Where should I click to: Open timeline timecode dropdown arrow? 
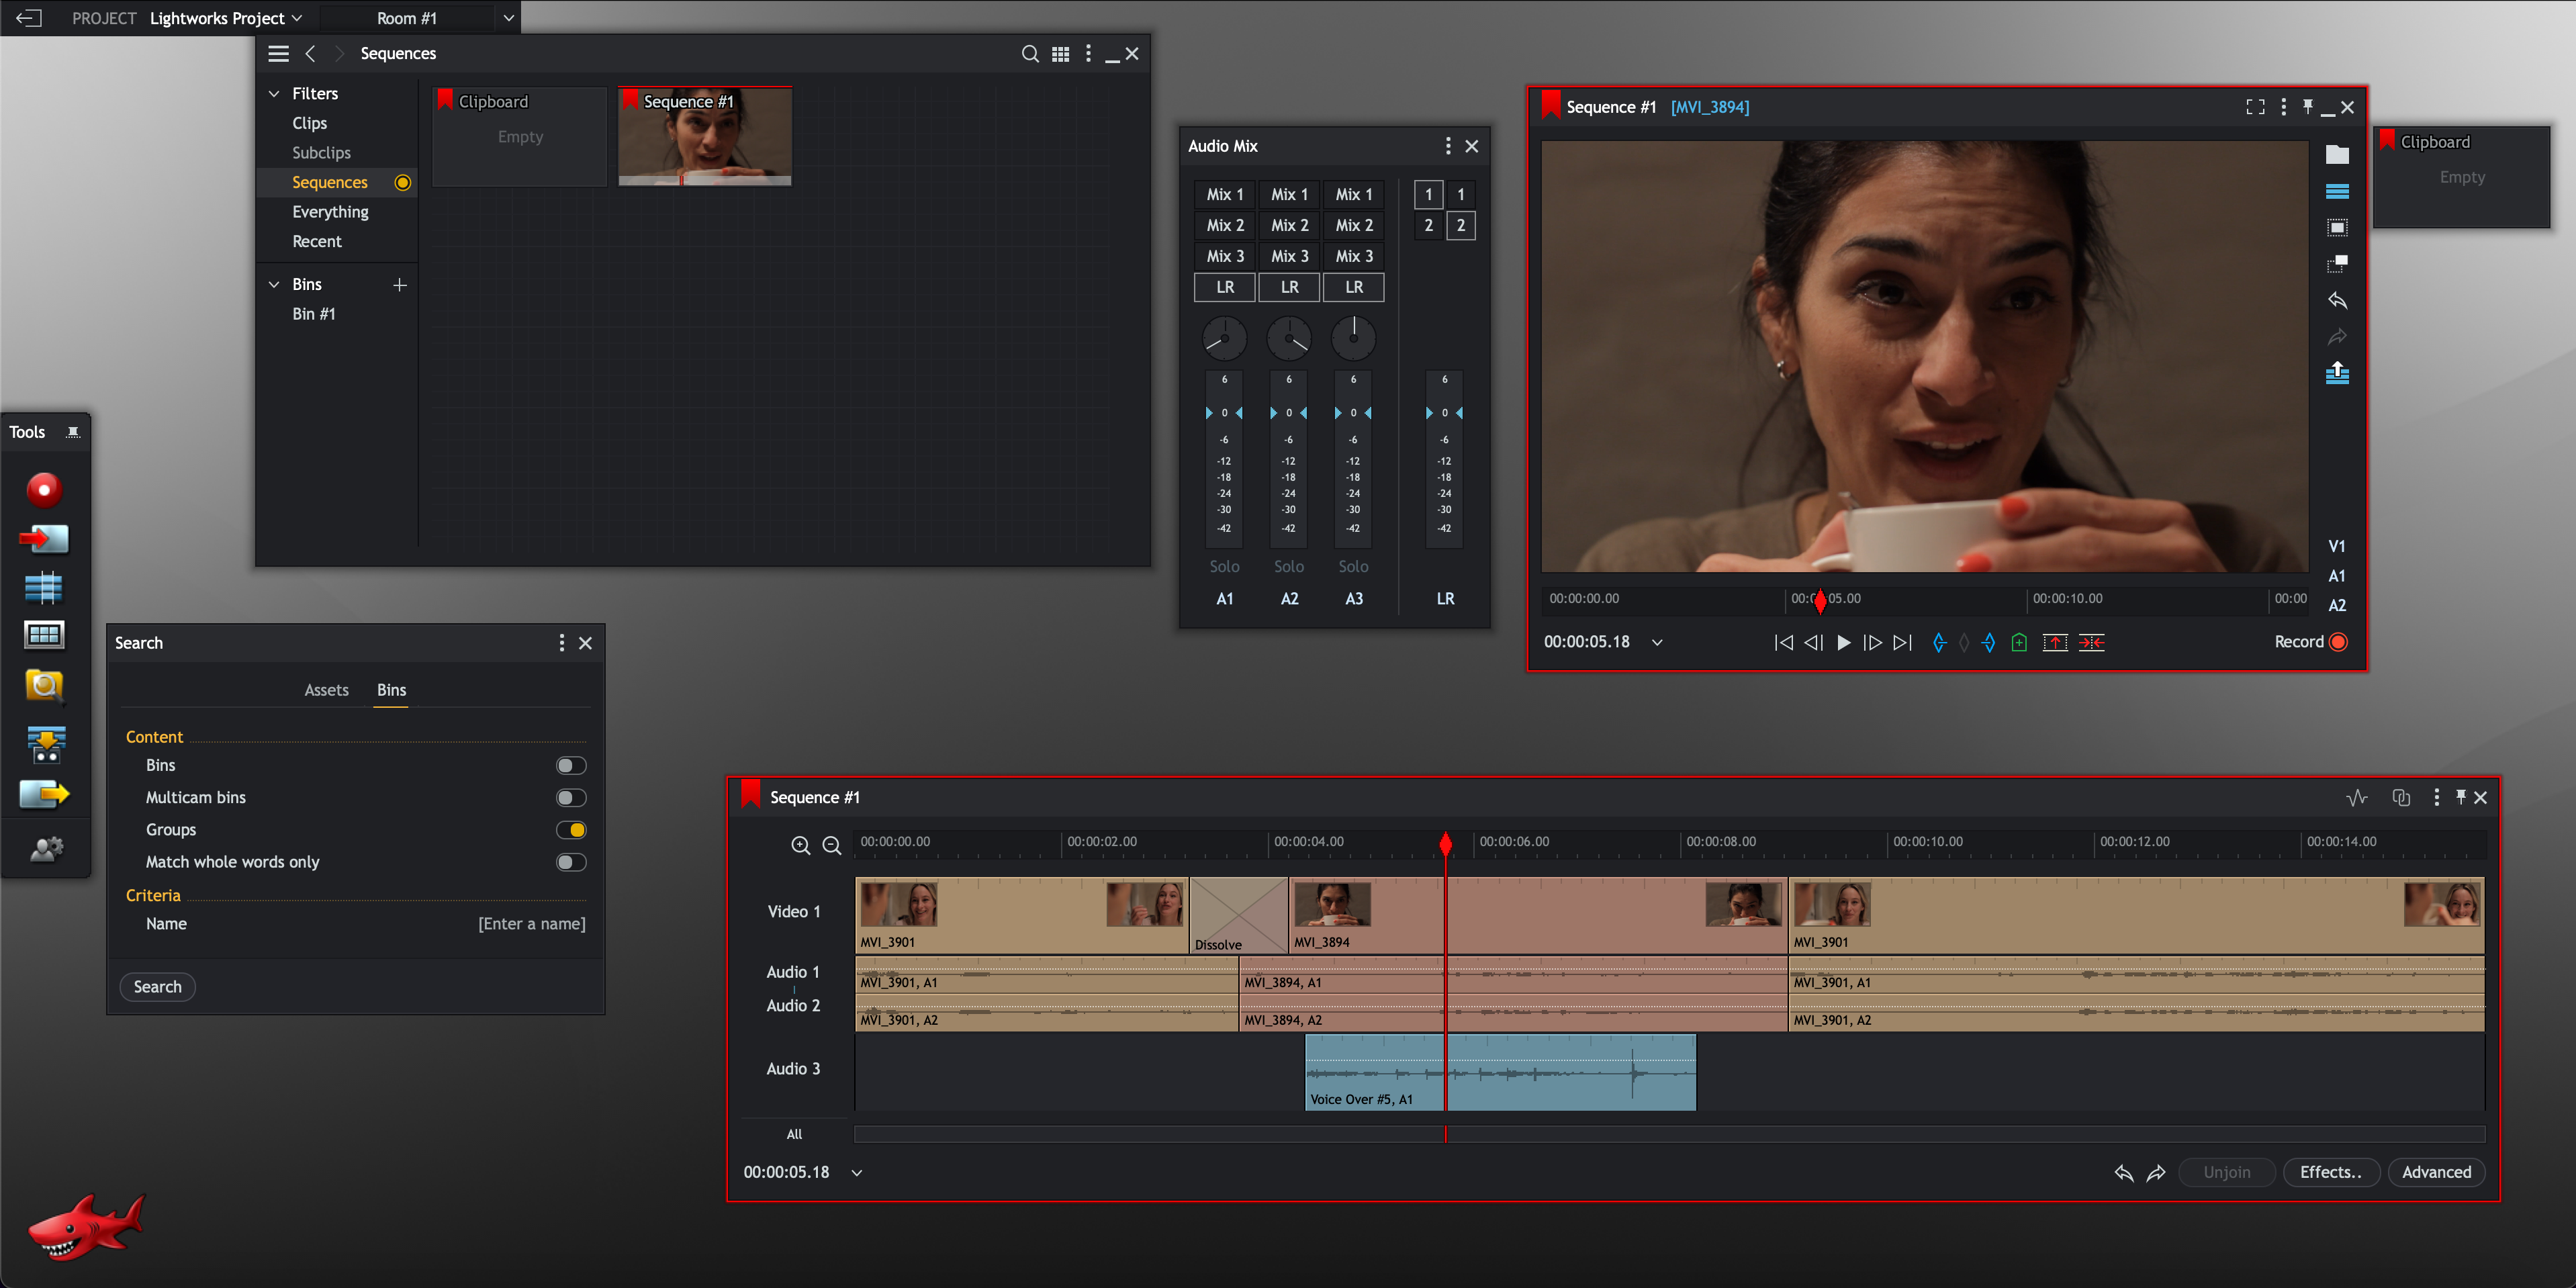point(857,1173)
